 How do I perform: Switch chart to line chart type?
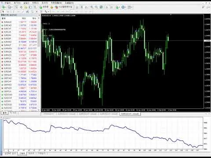87,7
